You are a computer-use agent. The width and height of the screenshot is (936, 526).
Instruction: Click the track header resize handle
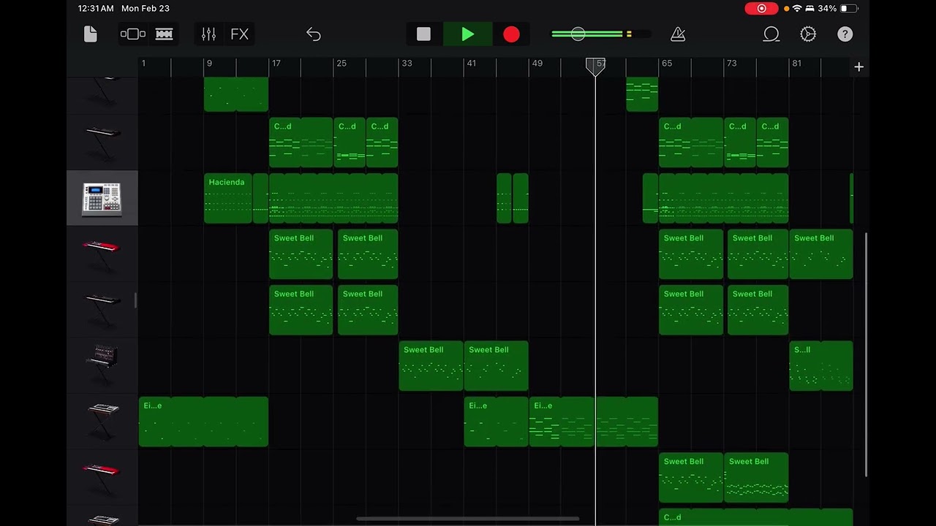(x=136, y=300)
